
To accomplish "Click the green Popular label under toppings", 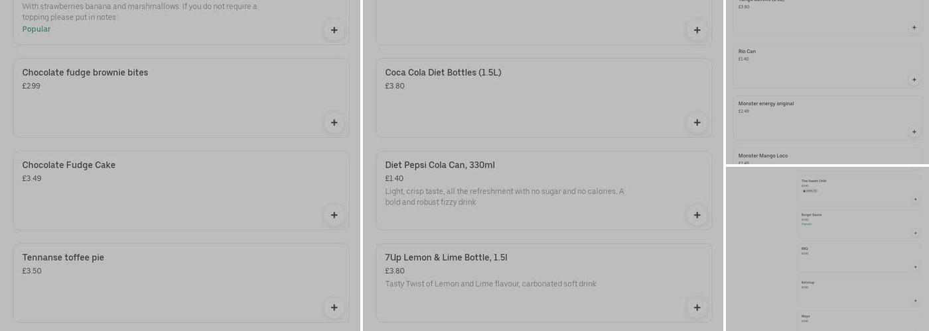I will pyautogui.click(x=36, y=29).
